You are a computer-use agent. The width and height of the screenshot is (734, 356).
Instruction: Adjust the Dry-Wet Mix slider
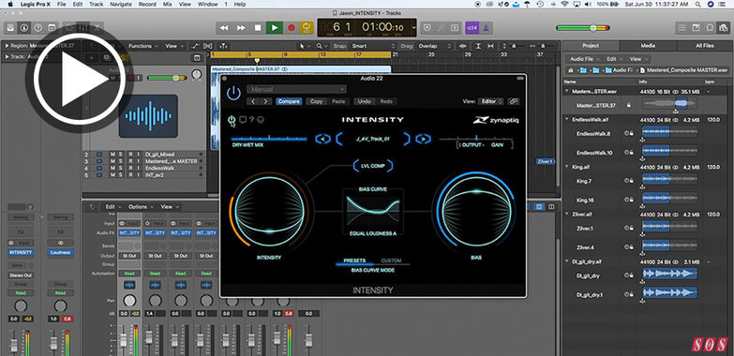coord(269,139)
